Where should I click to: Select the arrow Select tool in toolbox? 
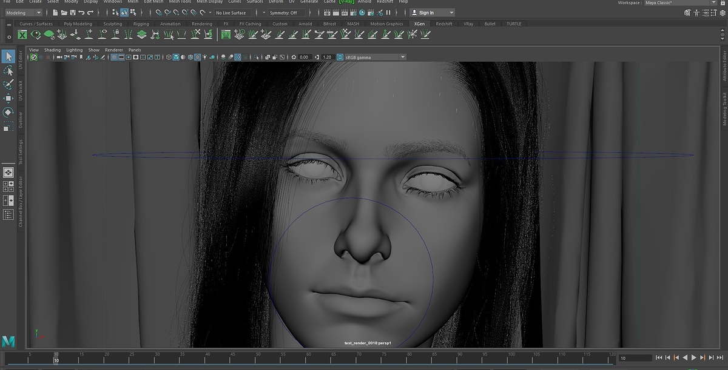pos(8,56)
